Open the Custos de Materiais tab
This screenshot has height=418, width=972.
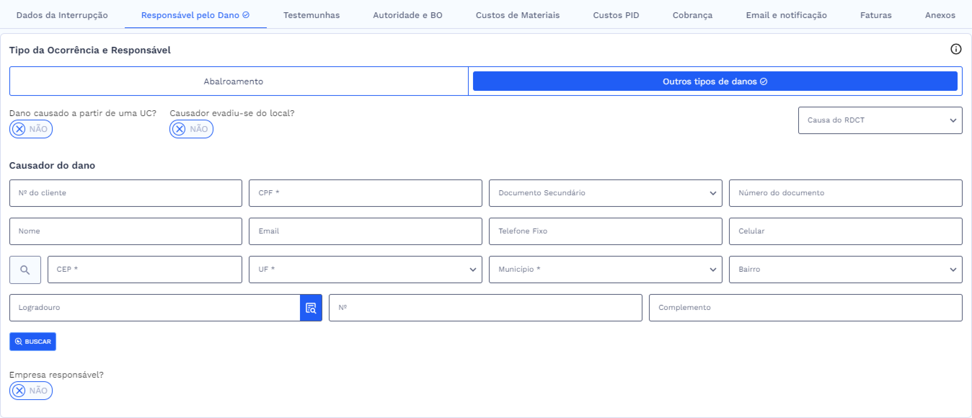tap(517, 15)
